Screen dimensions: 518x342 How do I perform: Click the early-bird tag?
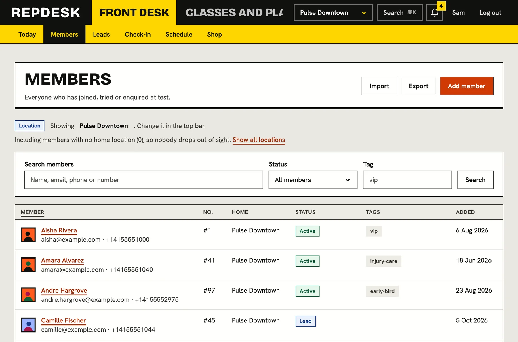click(382, 291)
